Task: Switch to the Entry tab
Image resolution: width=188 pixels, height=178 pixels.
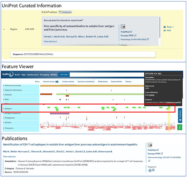Action: (37, 82)
